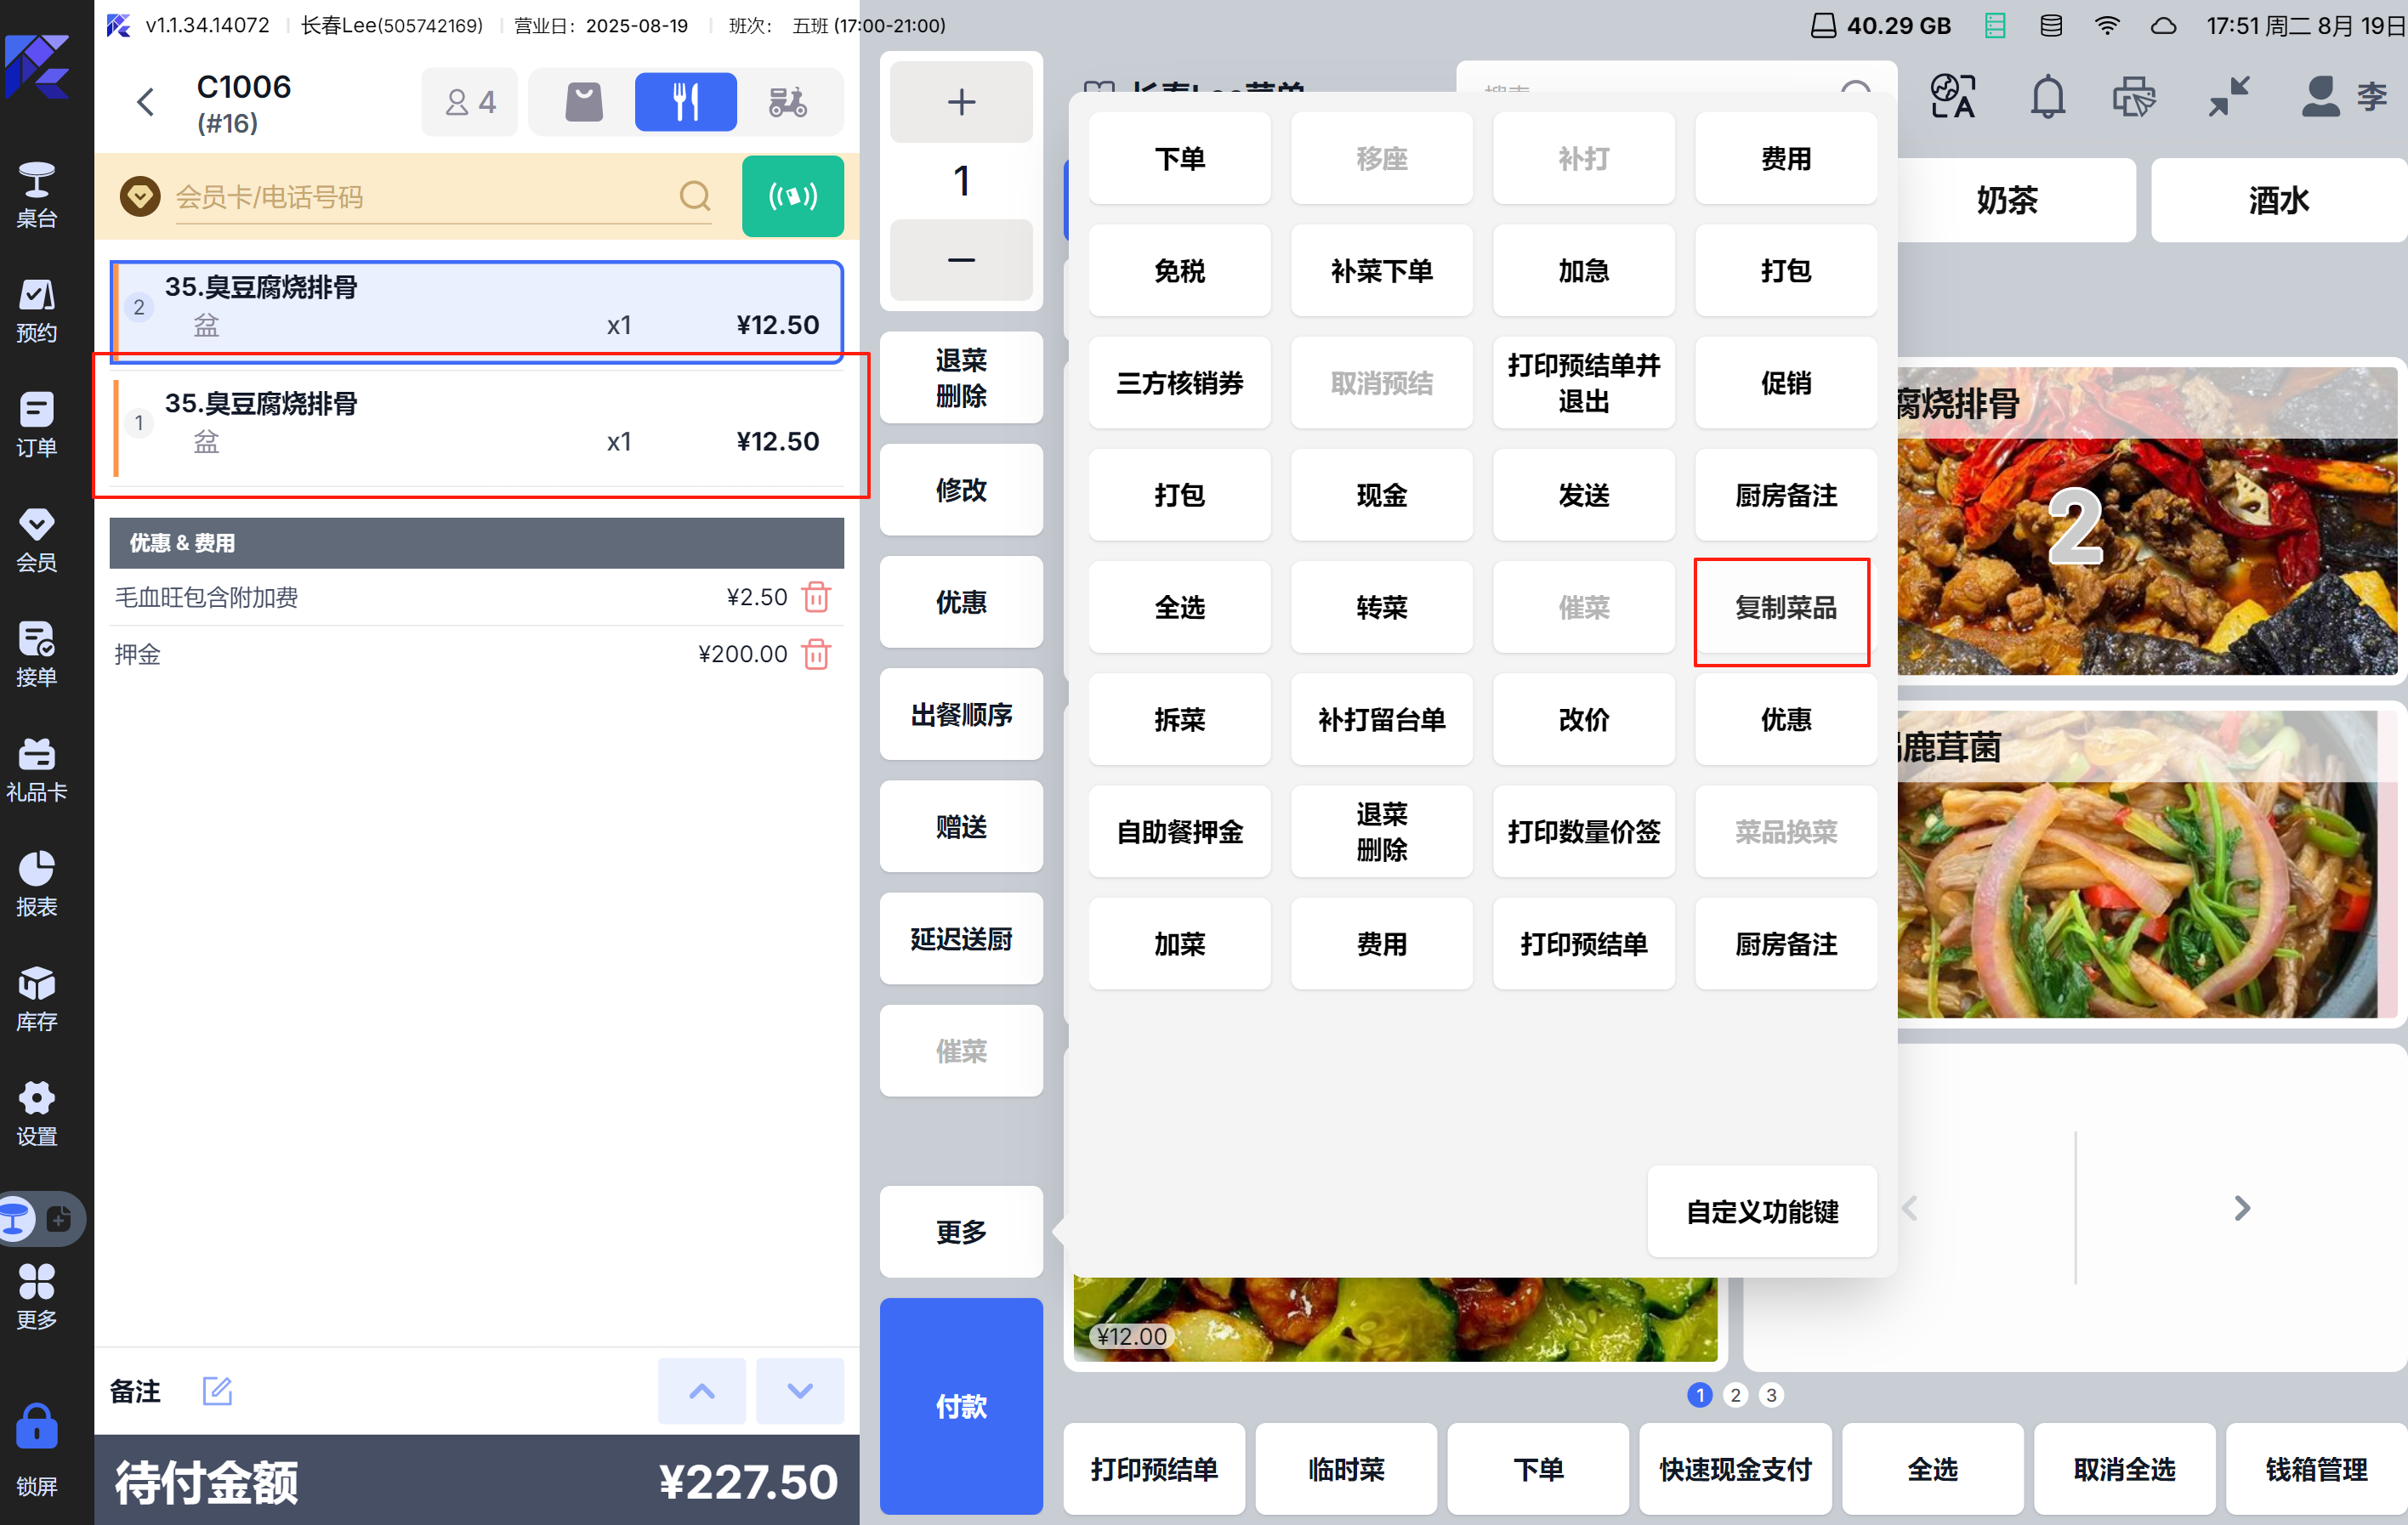The image size is (2408, 1525).
Task: Open 报表 in the left sidebar
Action: pos(37,883)
